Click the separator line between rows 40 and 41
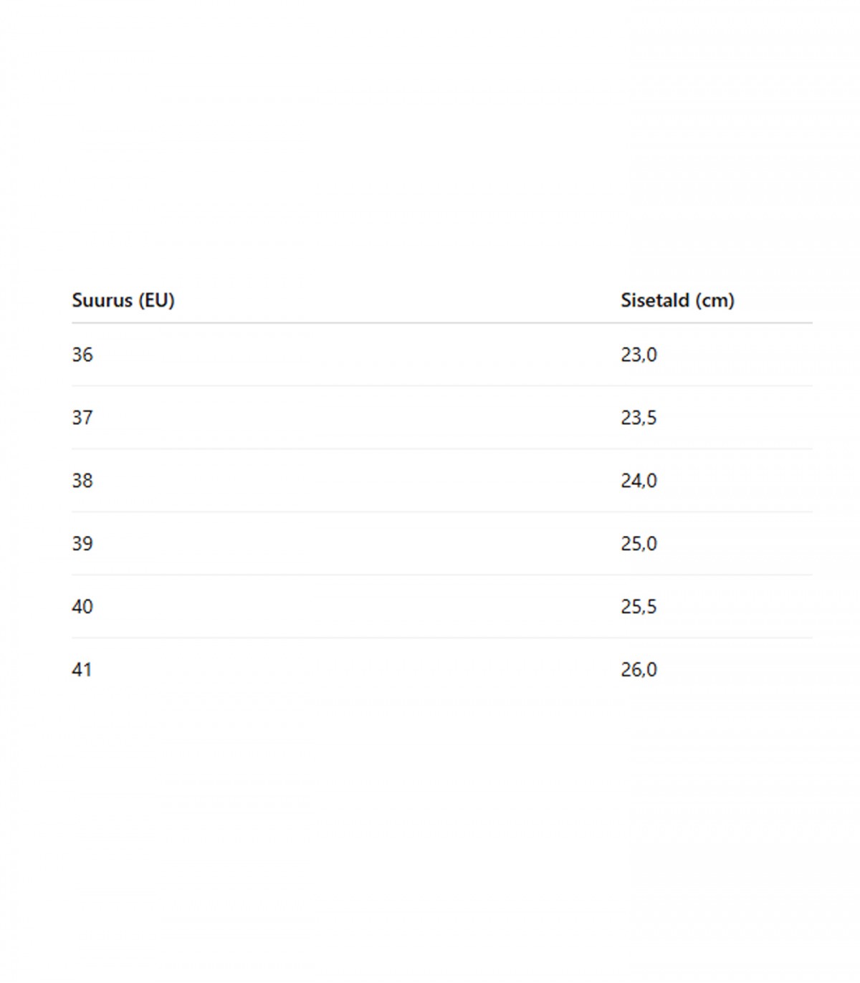This screenshot has height=983, width=860. point(441,638)
